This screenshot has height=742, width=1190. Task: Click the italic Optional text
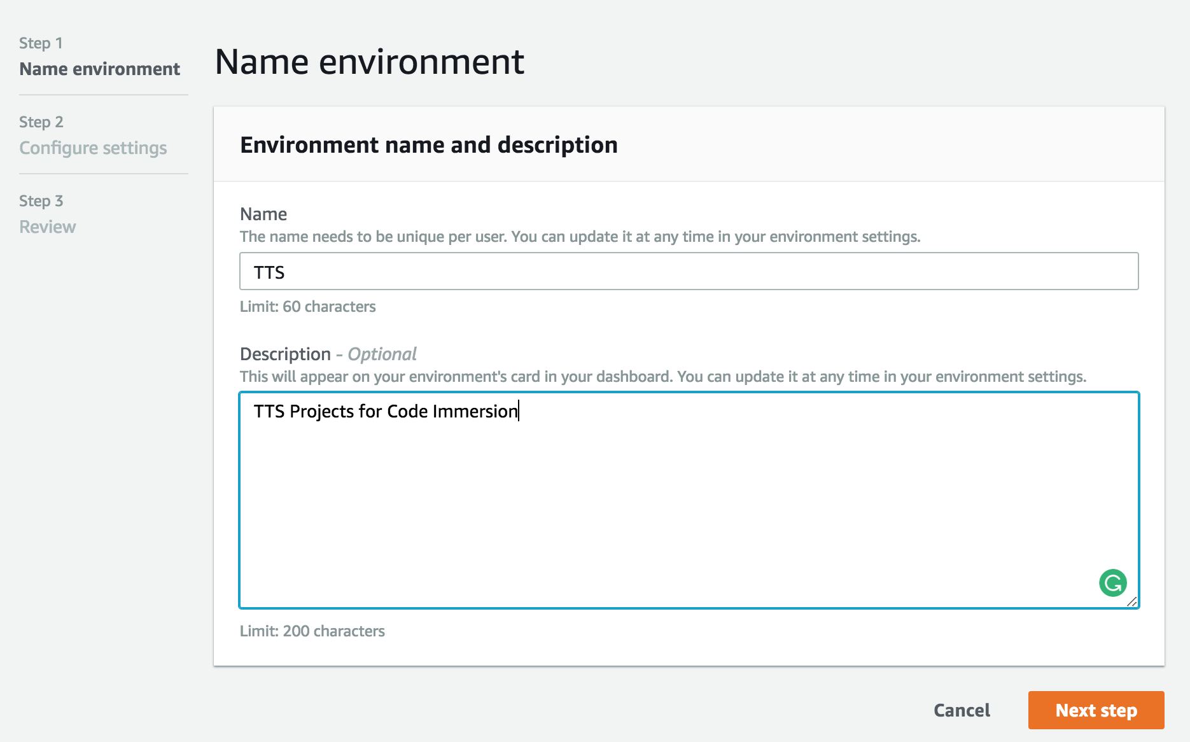pyautogui.click(x=382, y=354)
